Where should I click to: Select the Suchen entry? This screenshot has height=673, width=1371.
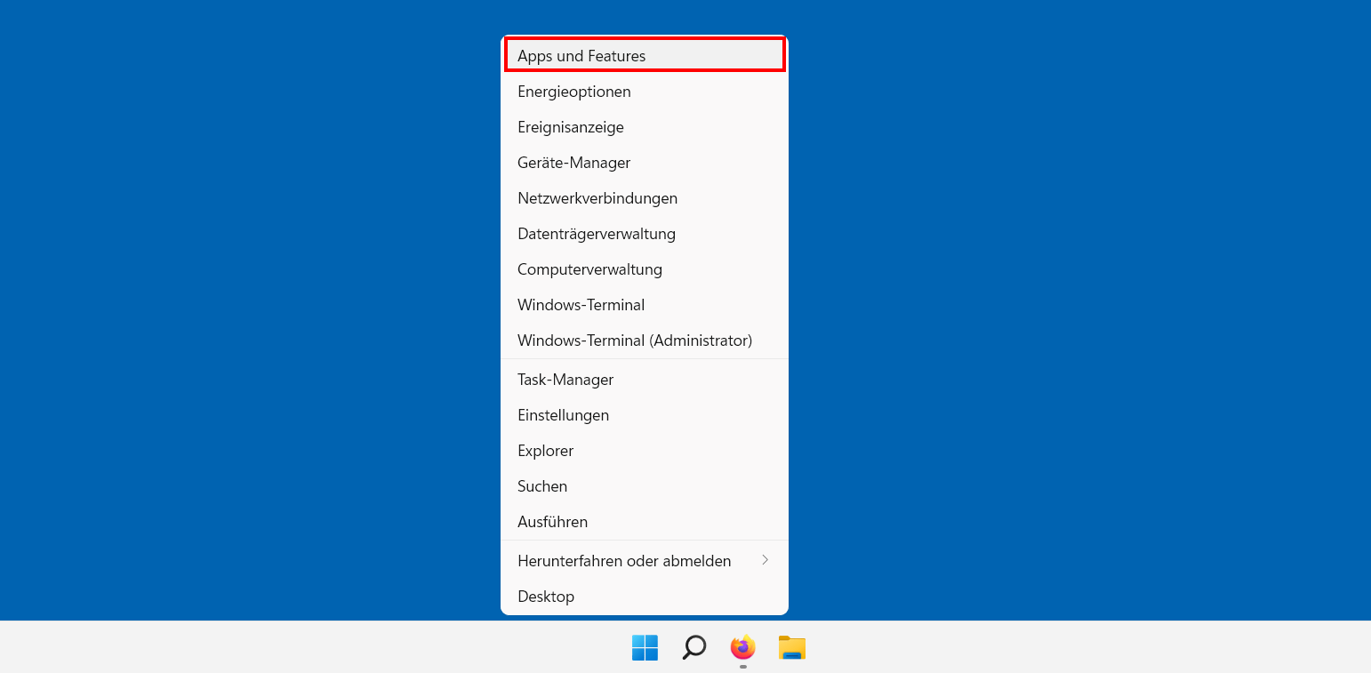click(645, 486)
